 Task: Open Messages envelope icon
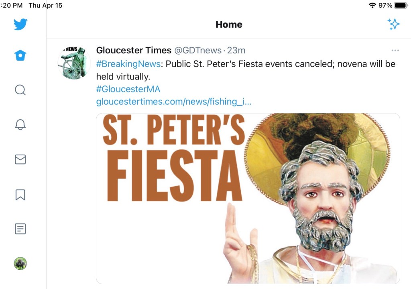[x=20, y=159]
